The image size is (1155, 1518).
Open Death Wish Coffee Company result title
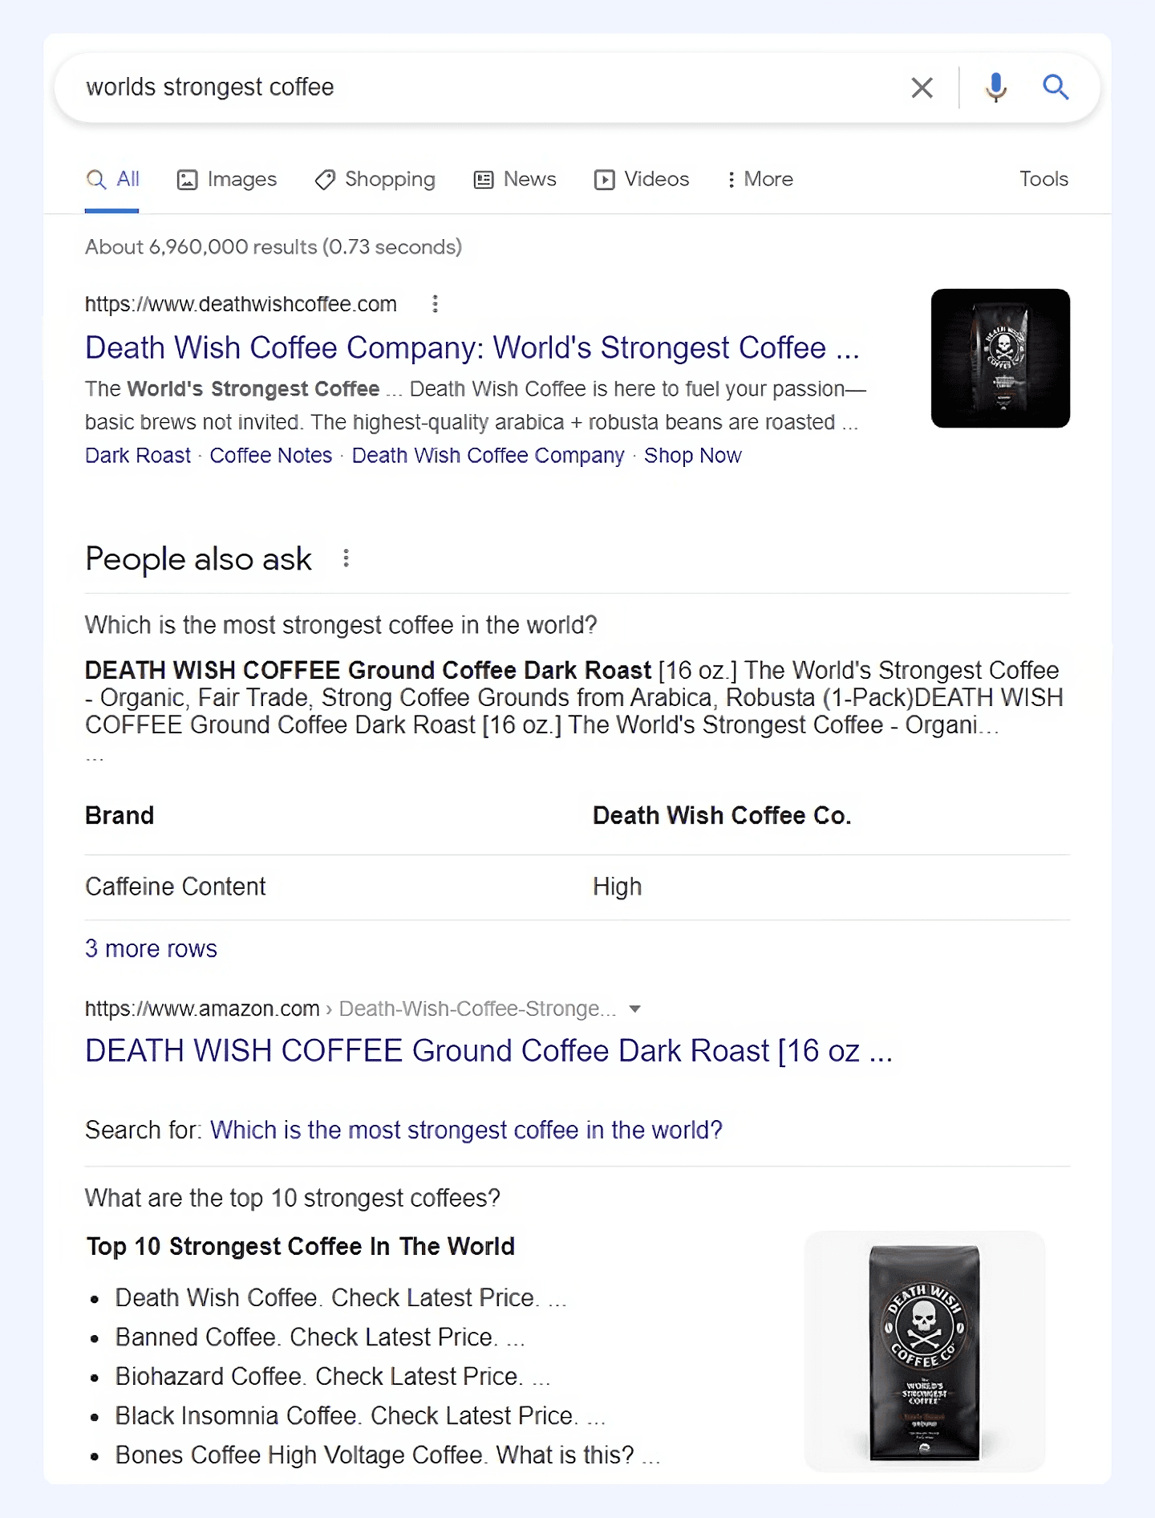click(472, 348)
